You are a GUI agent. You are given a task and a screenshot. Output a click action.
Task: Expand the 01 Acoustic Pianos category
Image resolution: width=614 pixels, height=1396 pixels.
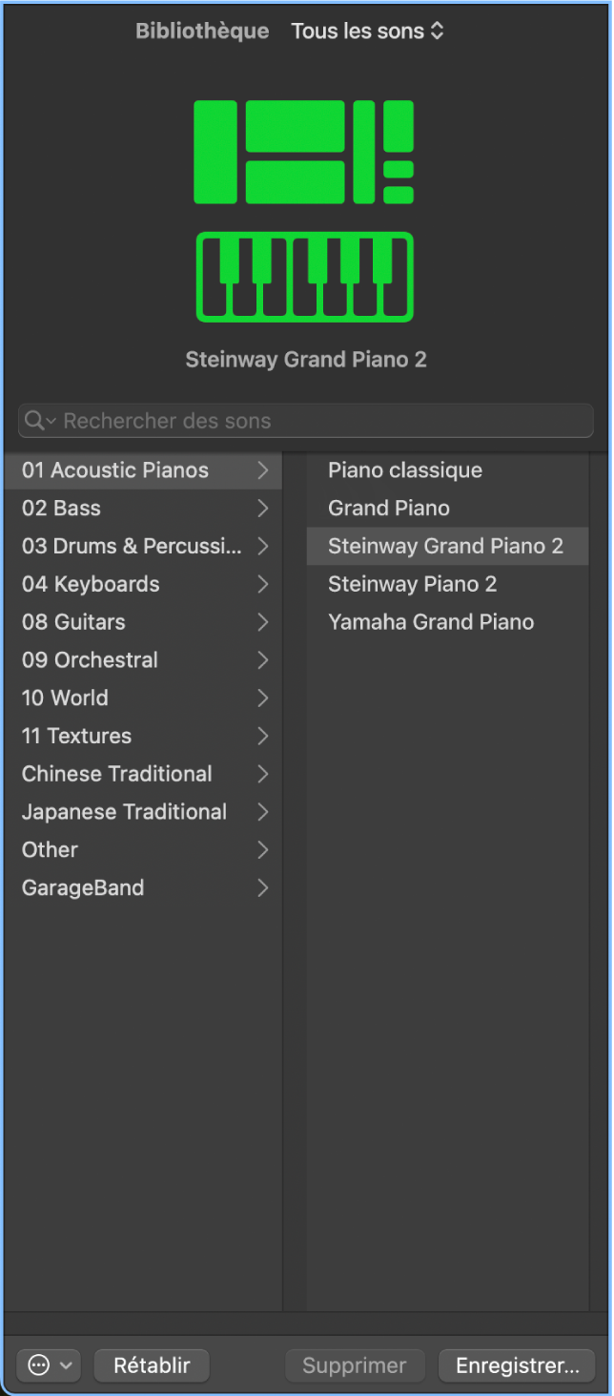[263, 470]
